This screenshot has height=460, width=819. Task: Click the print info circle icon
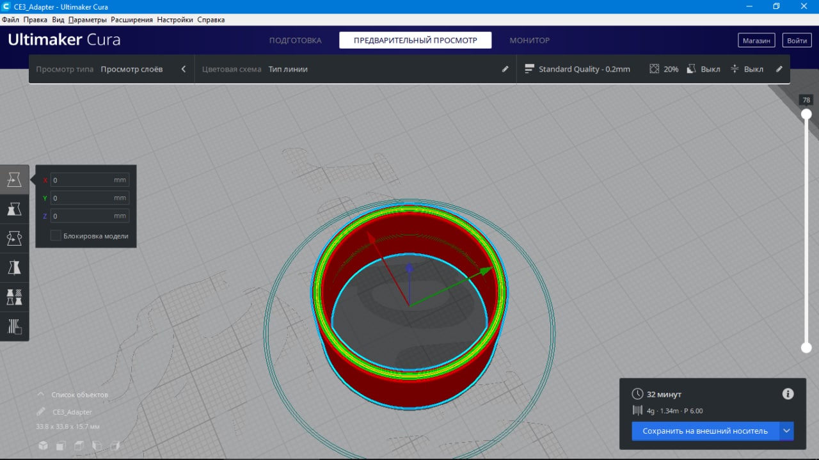pos(788,394)
